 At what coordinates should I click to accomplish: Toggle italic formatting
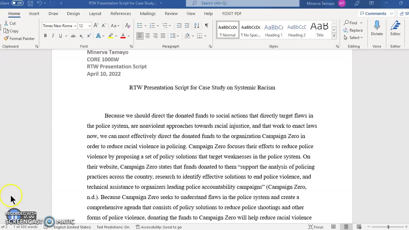tap(53, 35)
